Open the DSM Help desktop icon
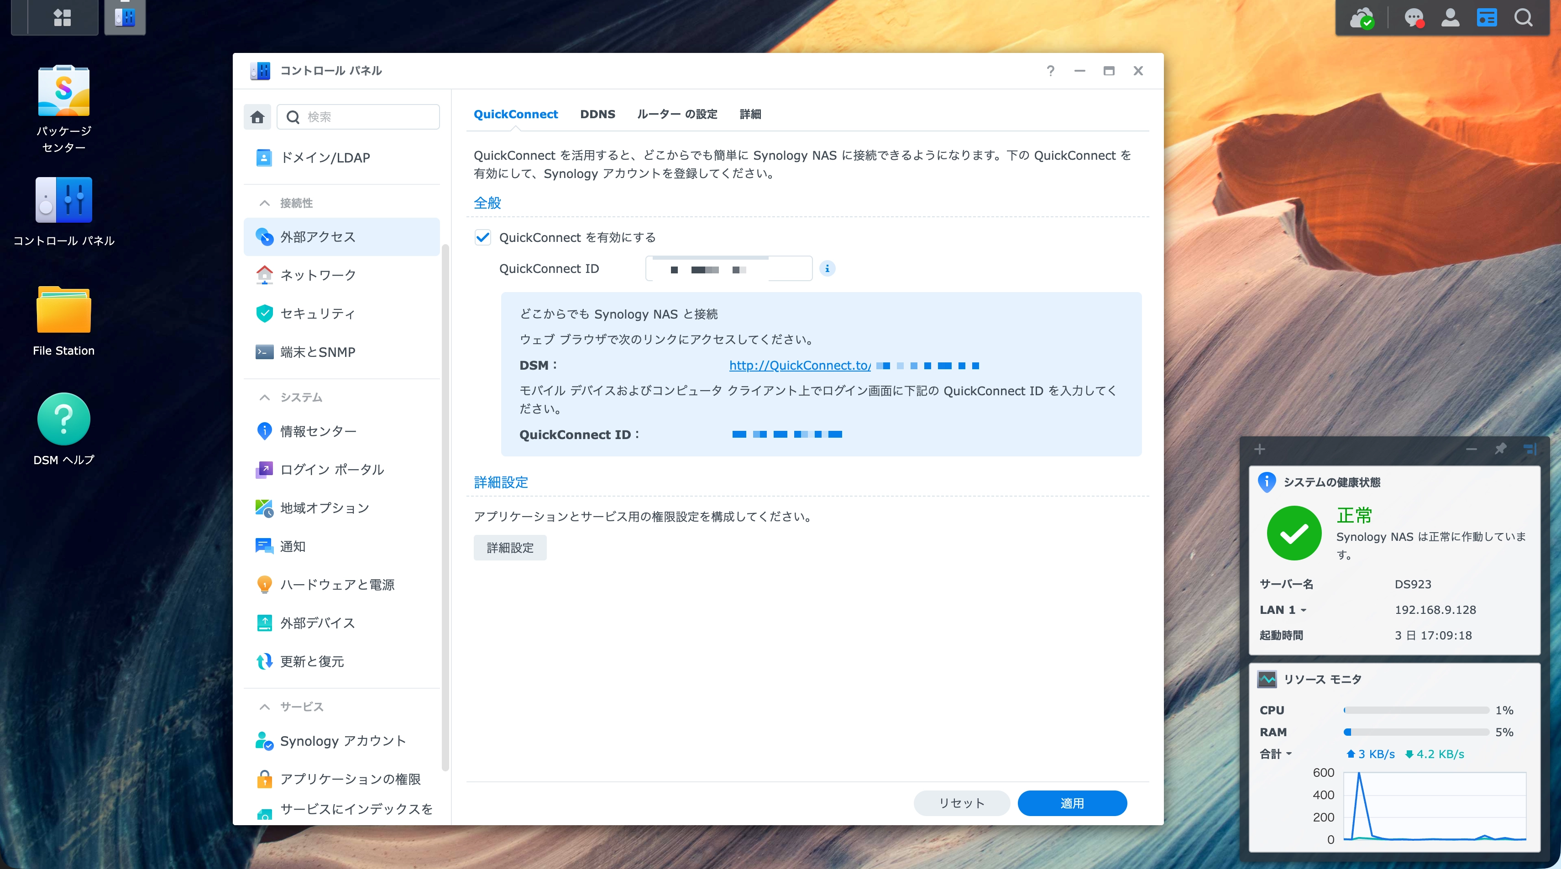The width and height of the screenshot is (1561, 869). pos(63,419)
